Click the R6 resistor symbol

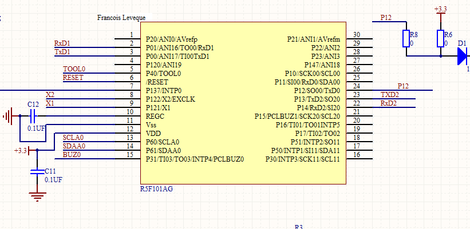click(440, 39)
